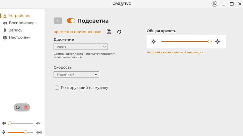Click the 6% playback volume value

(x=38, y=123)
